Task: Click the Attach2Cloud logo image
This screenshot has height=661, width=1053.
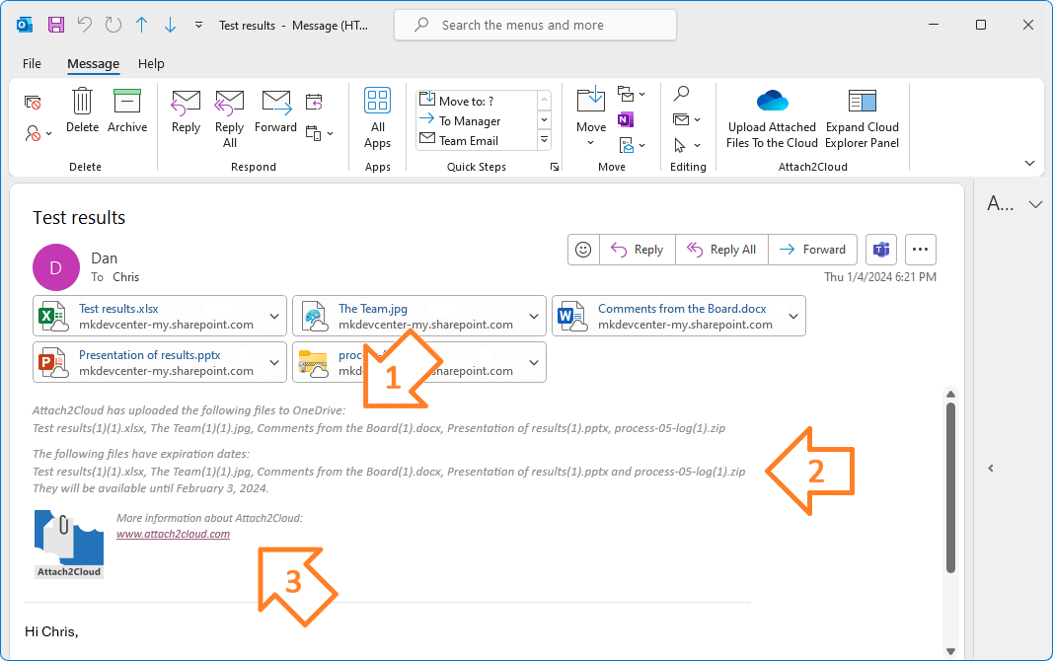Action: pos(69,545)
